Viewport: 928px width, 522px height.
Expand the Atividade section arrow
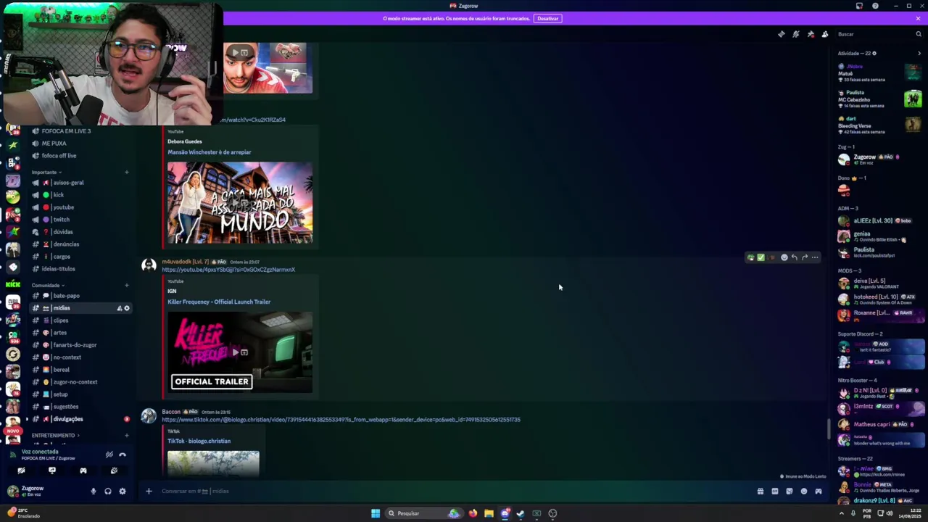tap(919, 53)
